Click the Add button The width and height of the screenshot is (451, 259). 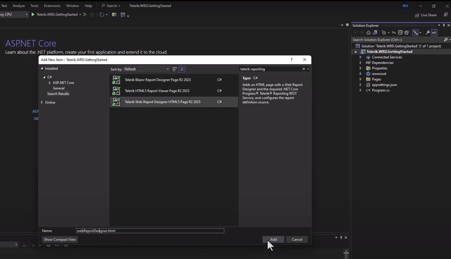(x=273, y=239)
